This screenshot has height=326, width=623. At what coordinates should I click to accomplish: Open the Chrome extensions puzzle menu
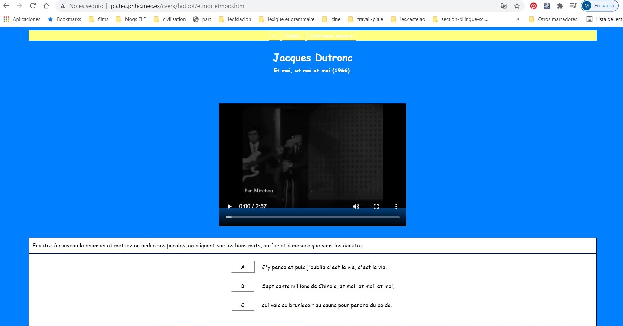click(560, 6)
